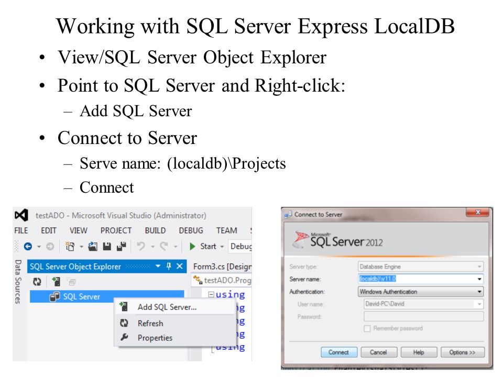Open the Debug configuration dropdown
Screen dimensions: 503x377
click(240, 246)
